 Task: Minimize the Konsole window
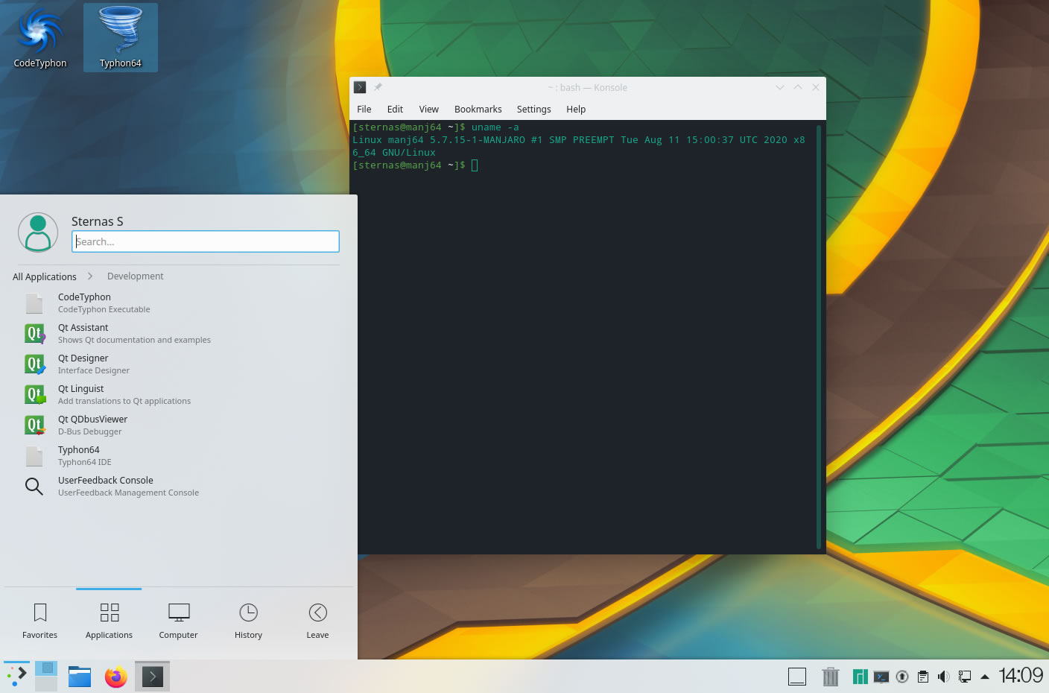780,87
